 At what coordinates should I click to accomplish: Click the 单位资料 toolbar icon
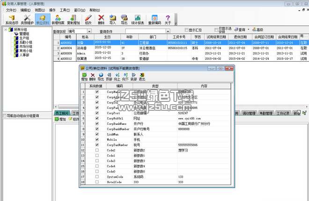[x=43, y=20]
